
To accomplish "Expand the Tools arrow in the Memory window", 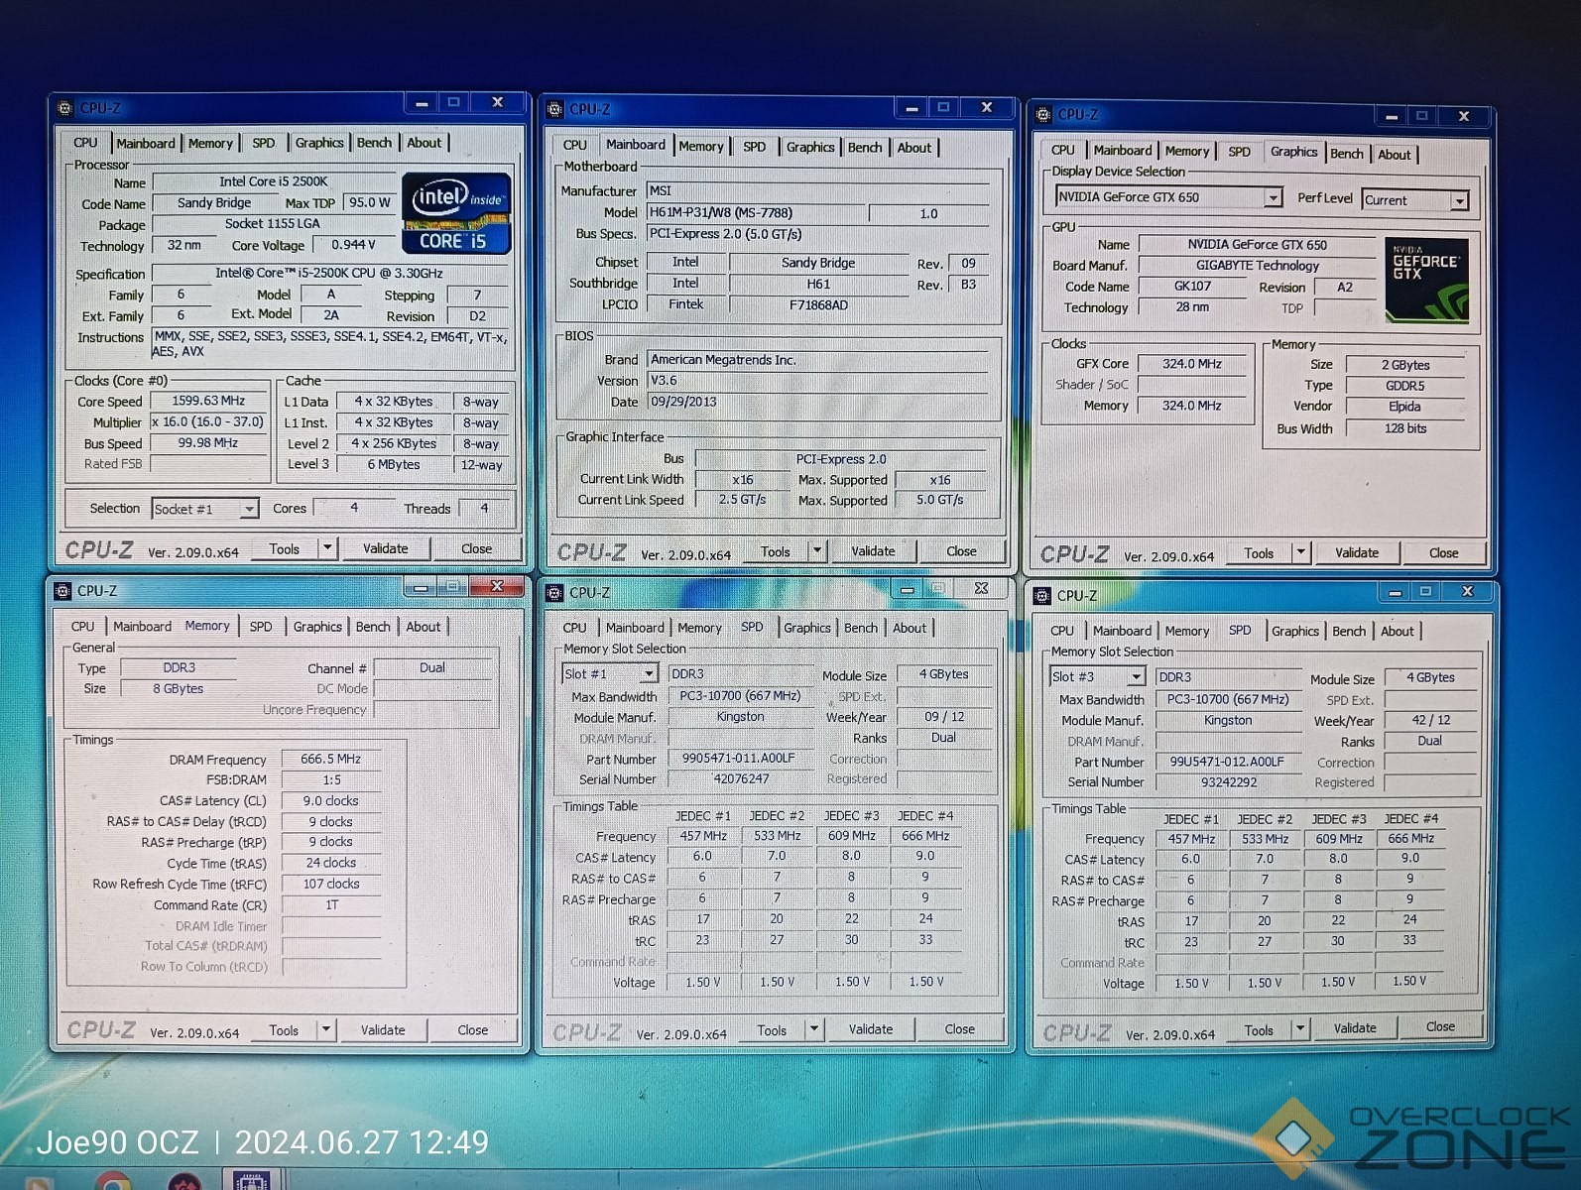I will 325,1029.
